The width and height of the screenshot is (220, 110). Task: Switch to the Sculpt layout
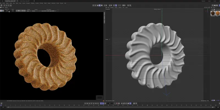pyautogui.click(x=215, y=1)
